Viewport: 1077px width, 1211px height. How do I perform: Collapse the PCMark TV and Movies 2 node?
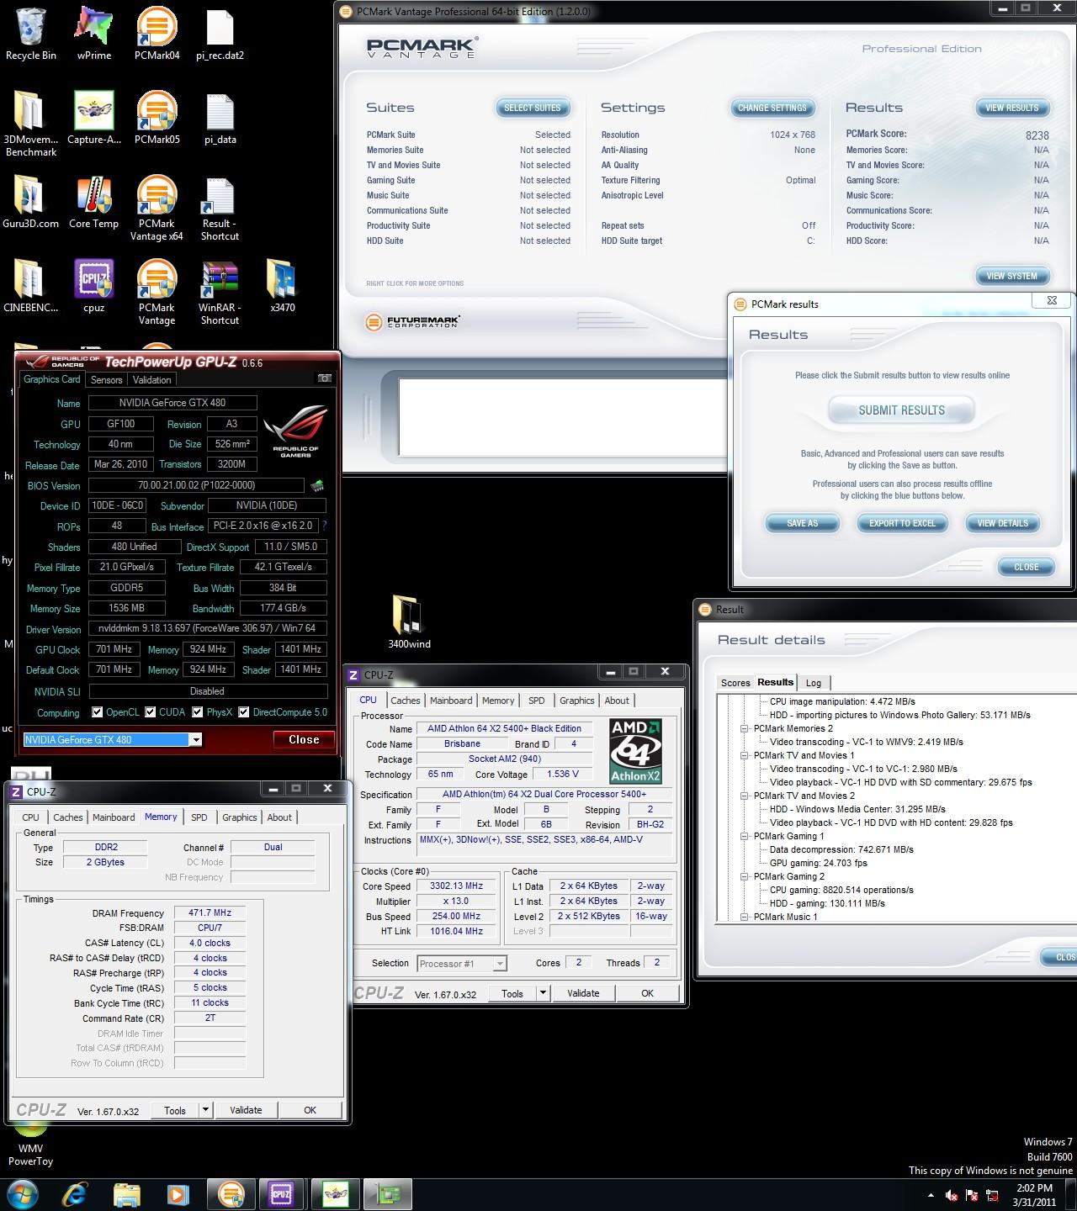[x=745, y=796]
